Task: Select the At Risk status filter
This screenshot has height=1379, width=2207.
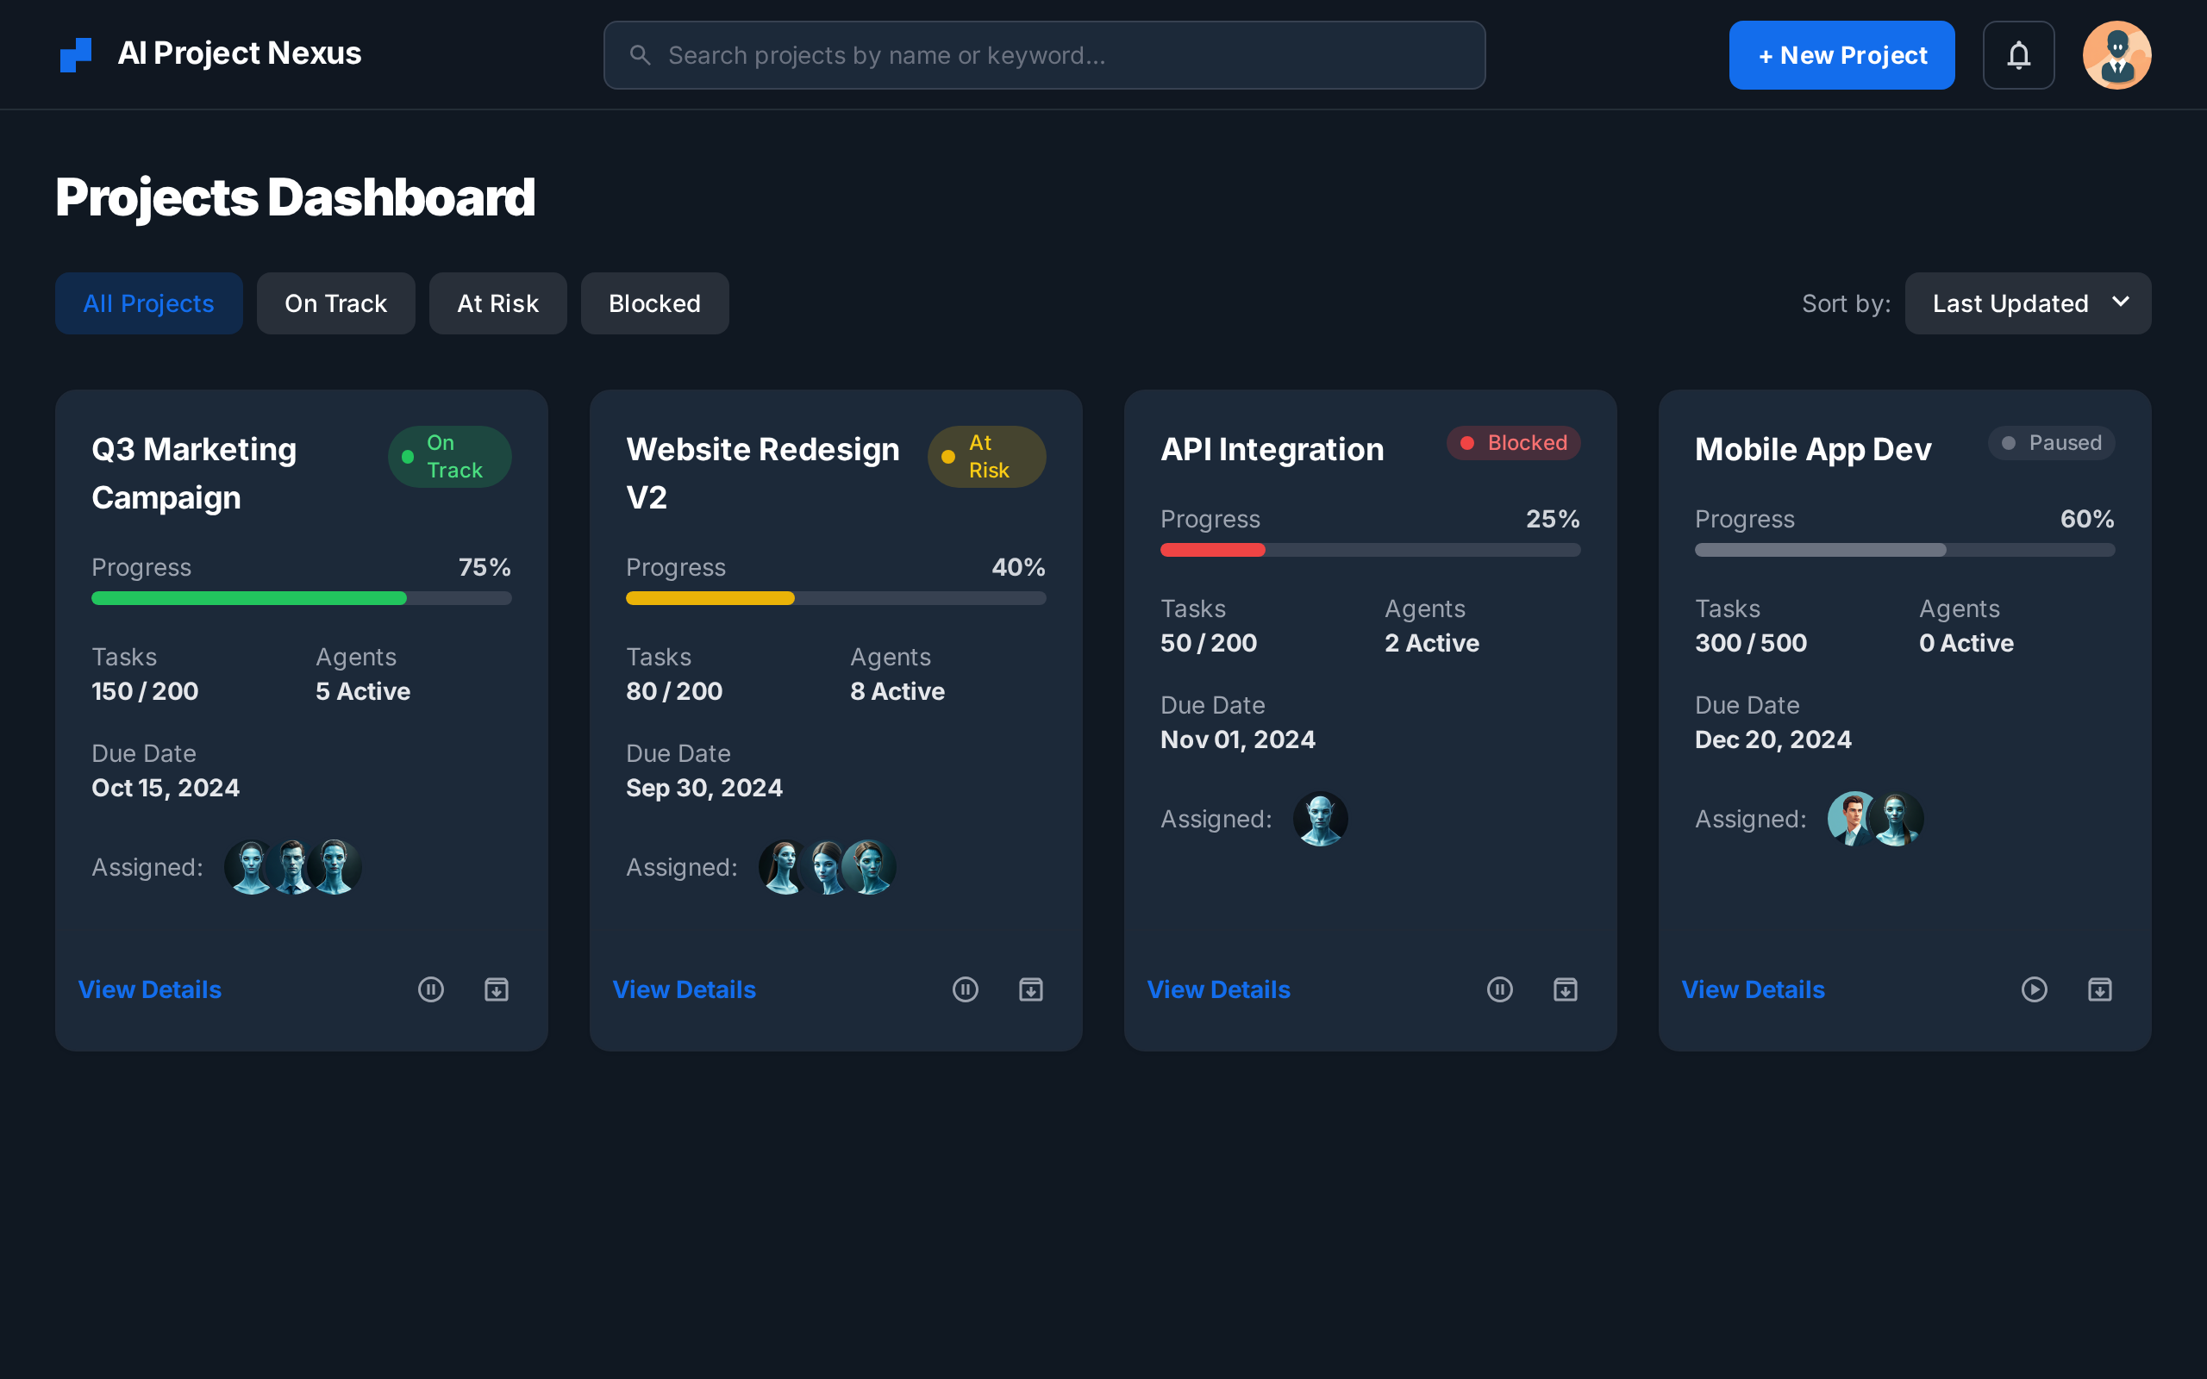Action: tap(498, 303)
